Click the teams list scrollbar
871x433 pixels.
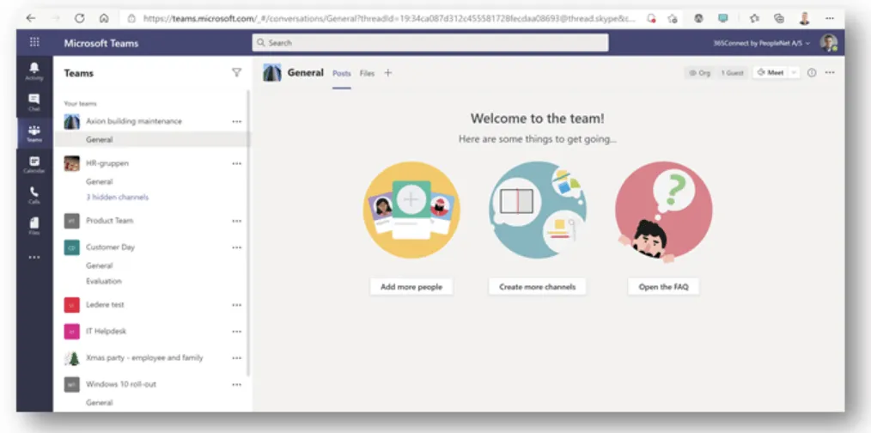248,234
